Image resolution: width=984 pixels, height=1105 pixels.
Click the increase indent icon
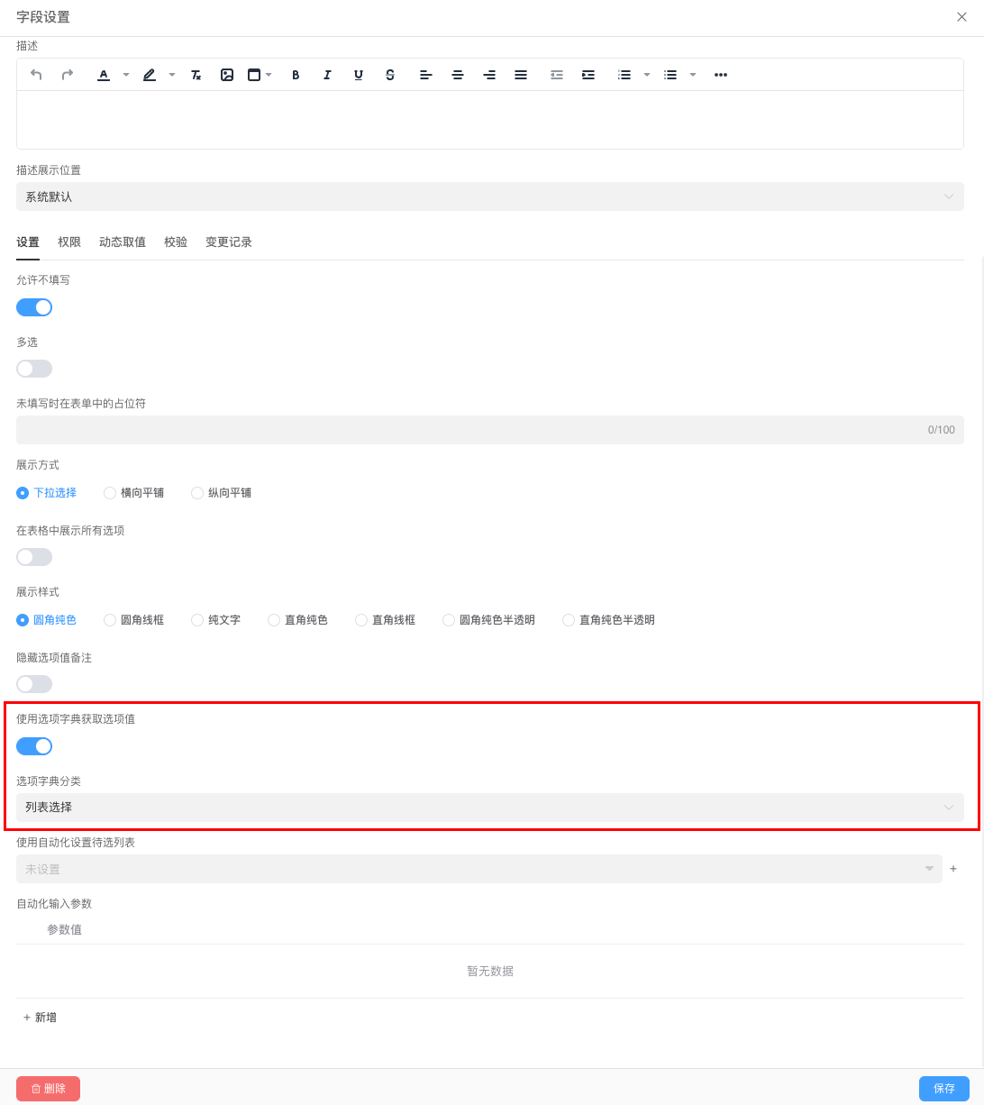pos(588,75)
